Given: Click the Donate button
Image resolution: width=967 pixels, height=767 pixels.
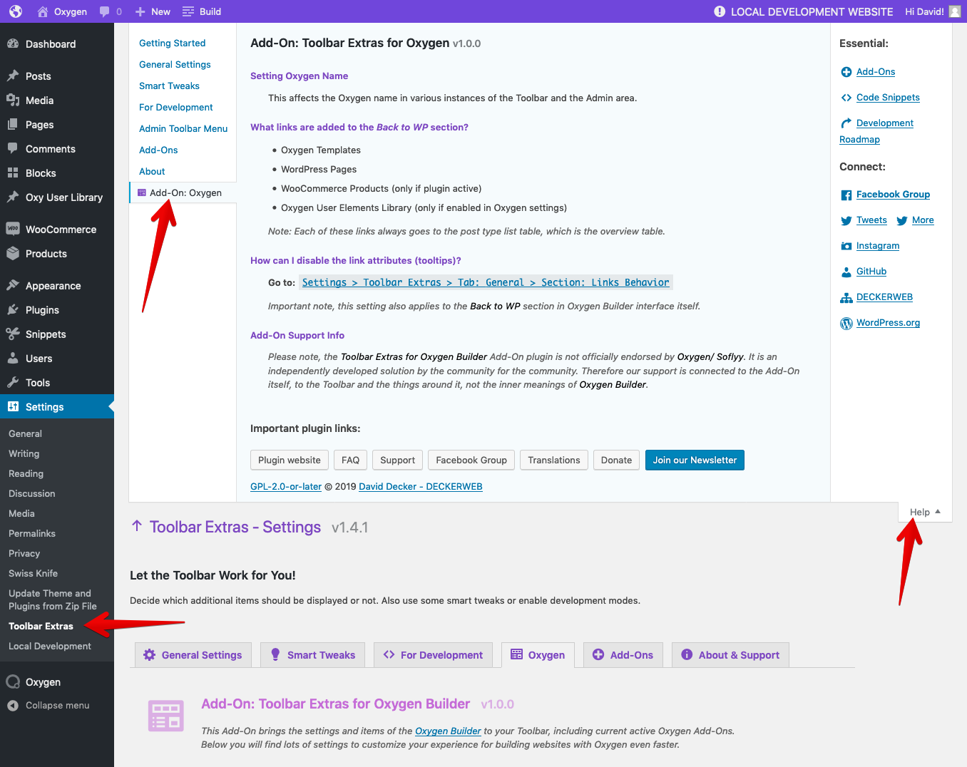Looking at the screenshot, I should [616, 460].
